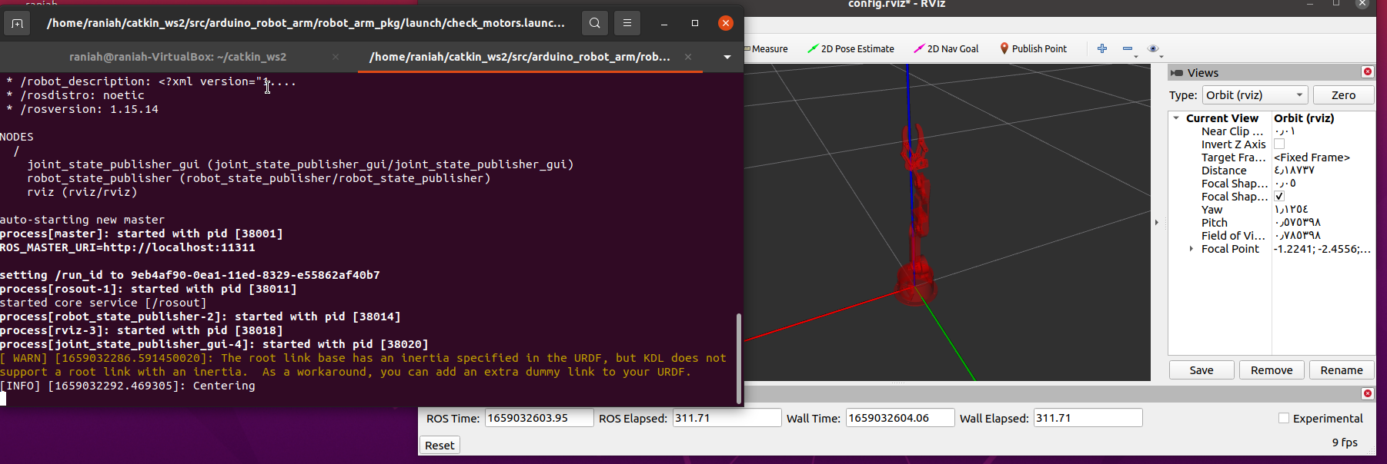Click the Wall Time field
The height and width of the screenshot is (464, 1387).
tap(901, 418)
